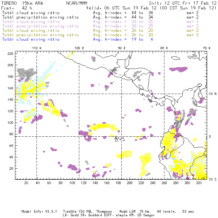Click the "0" equator latitude label

(x=210, y=136)
